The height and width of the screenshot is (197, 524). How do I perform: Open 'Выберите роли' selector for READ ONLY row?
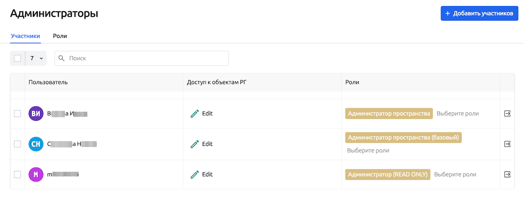(455, 174)
